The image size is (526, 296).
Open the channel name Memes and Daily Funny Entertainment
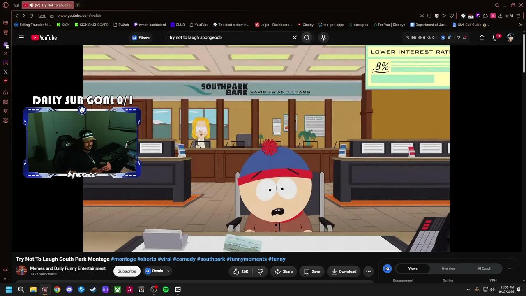(68, 268)
